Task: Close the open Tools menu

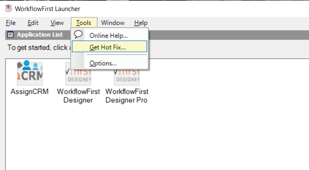Action: (x=84, y=23)
